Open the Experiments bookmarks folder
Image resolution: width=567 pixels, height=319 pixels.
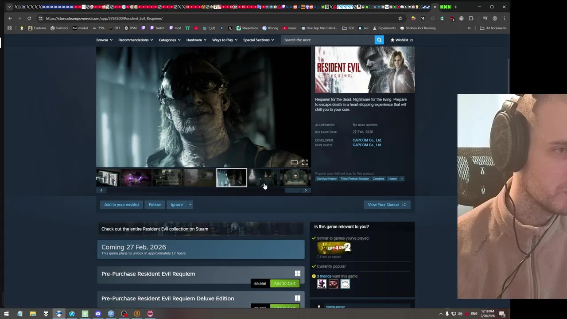click(384, 28)
